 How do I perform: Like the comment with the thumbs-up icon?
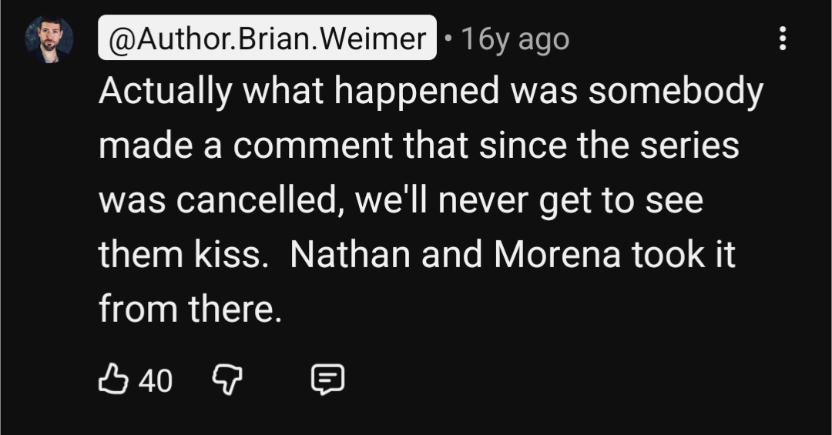[x=112, y=379]
